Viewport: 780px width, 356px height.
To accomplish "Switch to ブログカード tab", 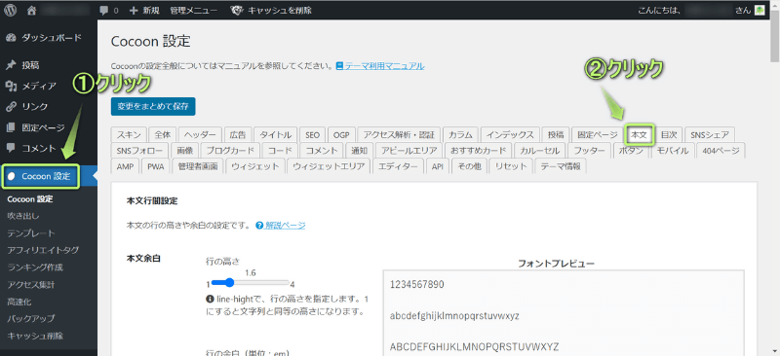I will 230,151.
